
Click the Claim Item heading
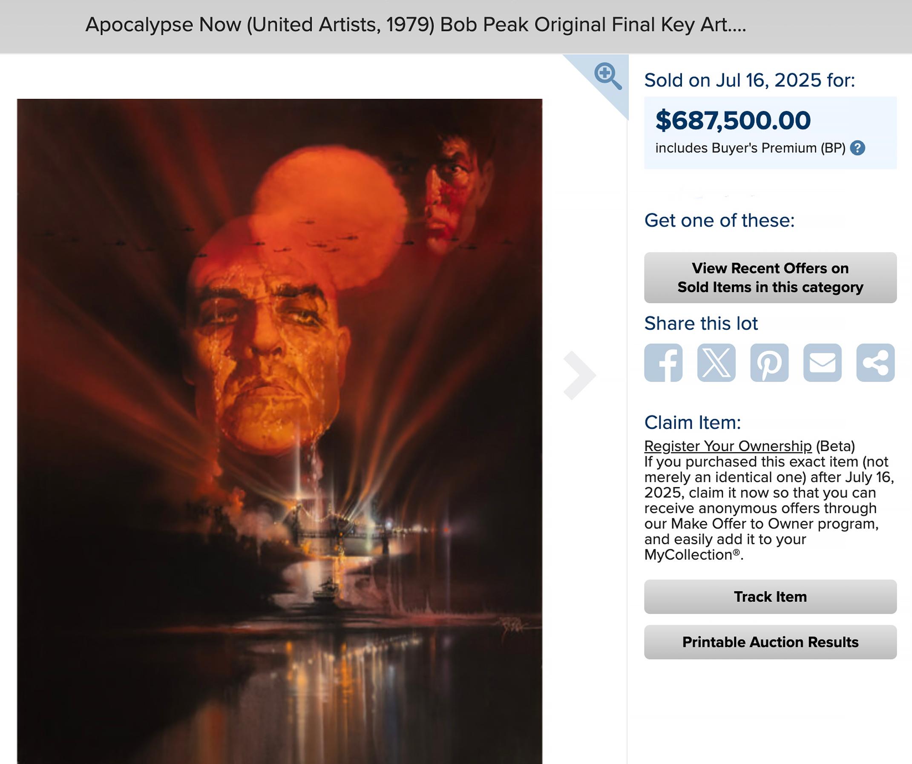(x=692, y=422)
